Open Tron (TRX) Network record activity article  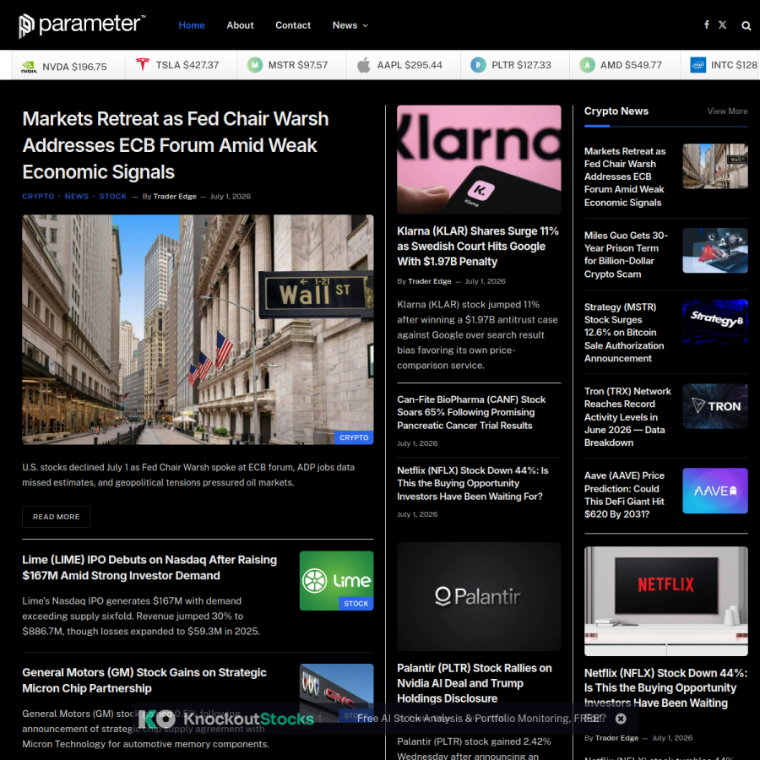627,417
